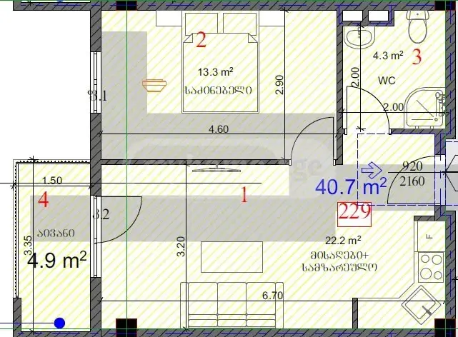The width and height of the screenshot is (458, 337).
Task: Click the washbasin symbol in the bathroom
Action: [359, 36]
